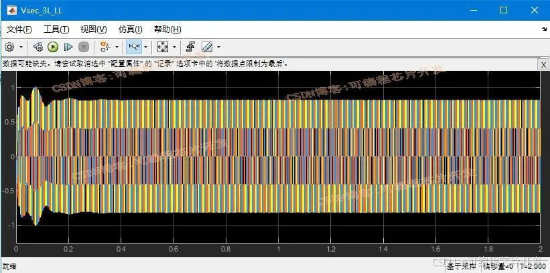Click the MATLAB icon in title bar
Viewport: 550px width, 273px height.
click(x=11, y=10)
